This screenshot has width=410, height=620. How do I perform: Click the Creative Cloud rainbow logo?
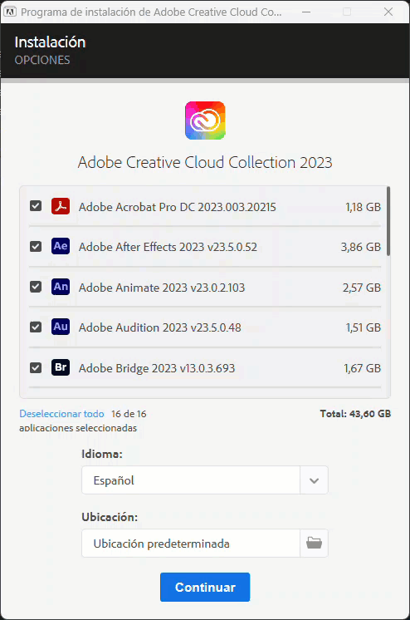tap(205, 121)
